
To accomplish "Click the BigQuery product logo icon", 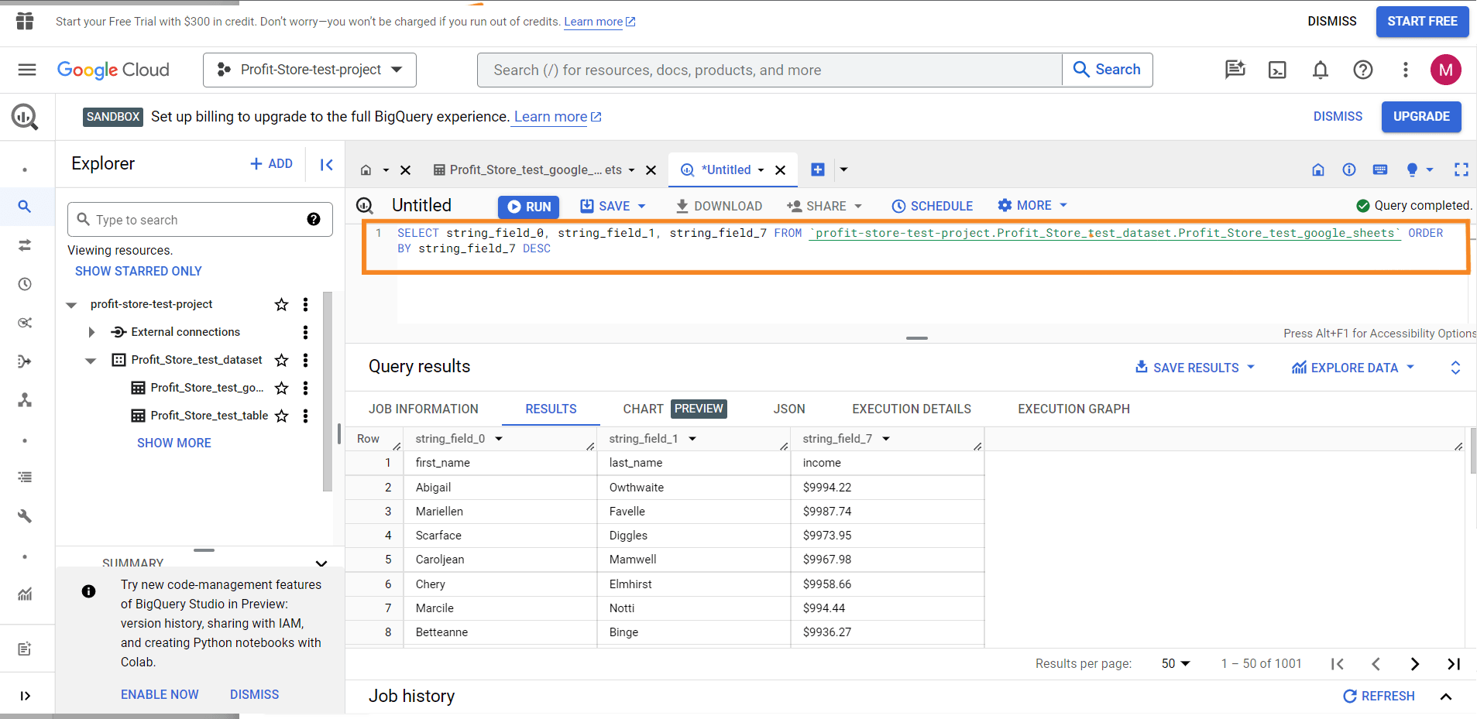I will point(25,117).
